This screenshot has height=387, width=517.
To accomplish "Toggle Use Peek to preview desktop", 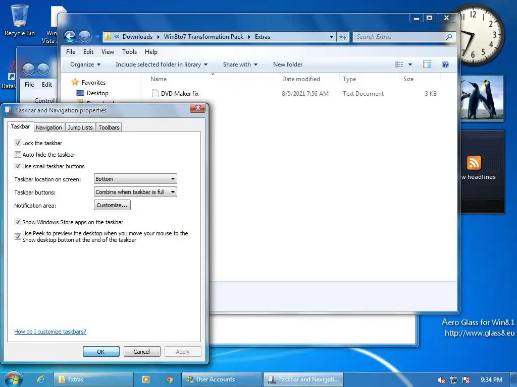I will click(18, 236).
